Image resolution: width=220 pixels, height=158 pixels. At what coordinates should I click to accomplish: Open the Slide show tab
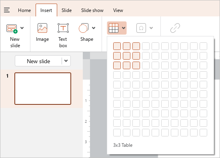pyautogui.click(x=92, y=10)
